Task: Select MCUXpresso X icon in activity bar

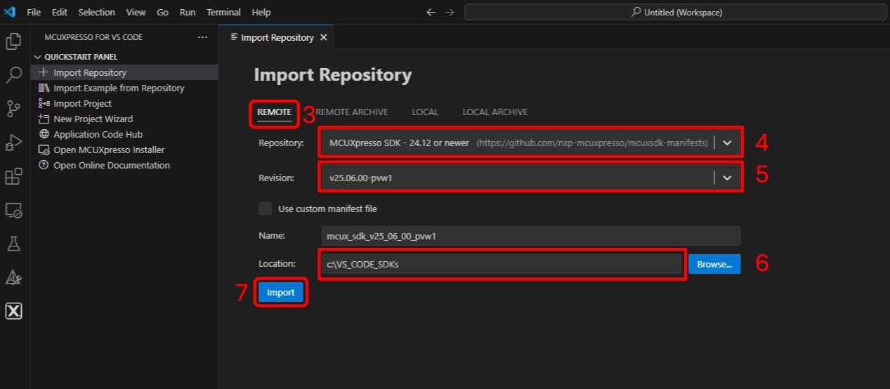Action: [13, 311]
